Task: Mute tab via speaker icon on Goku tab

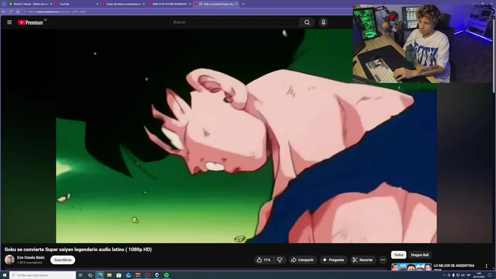Action: tap(201, 4)
